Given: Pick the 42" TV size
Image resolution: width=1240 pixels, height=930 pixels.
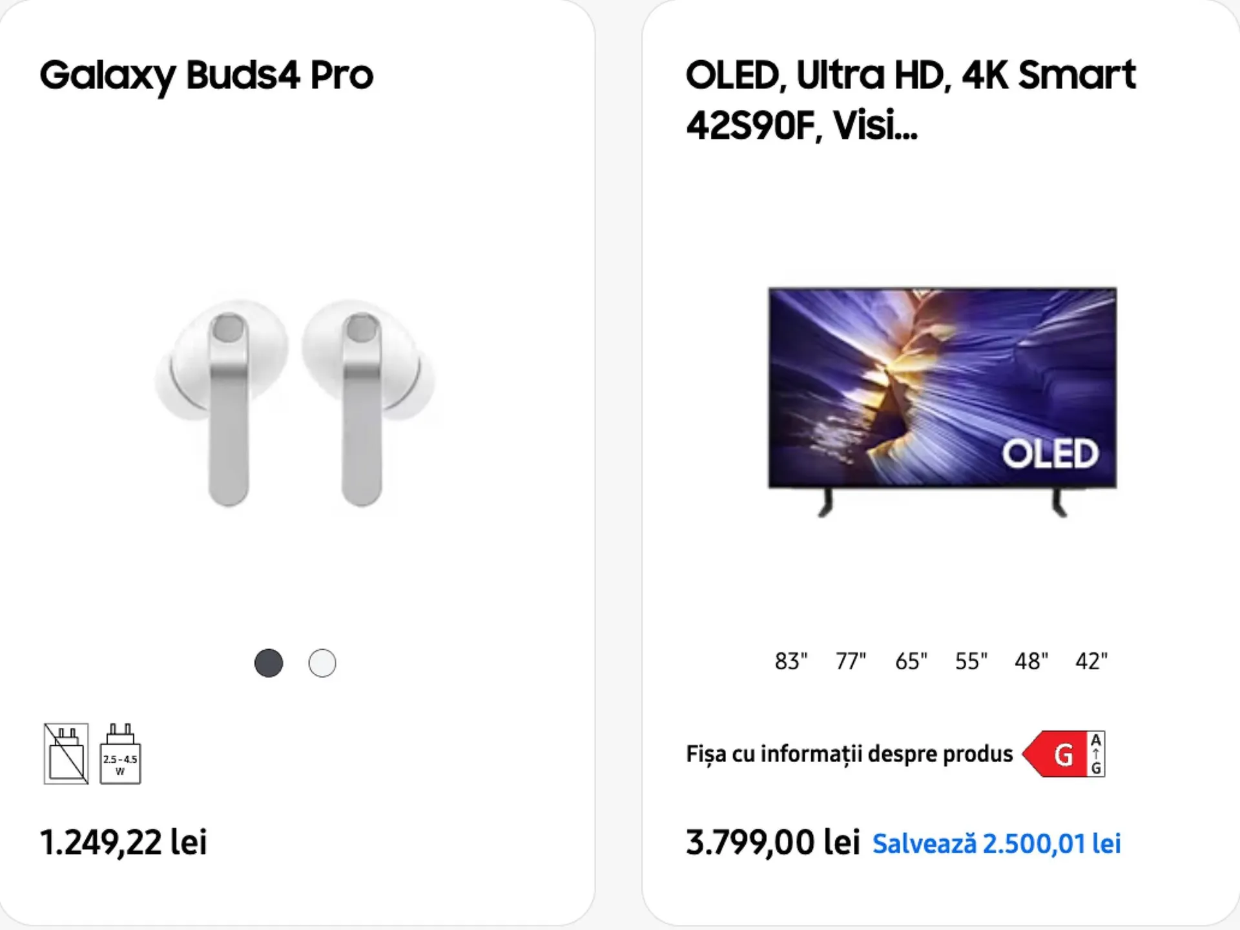Looking at the screenshot, I should point(1091,661).
